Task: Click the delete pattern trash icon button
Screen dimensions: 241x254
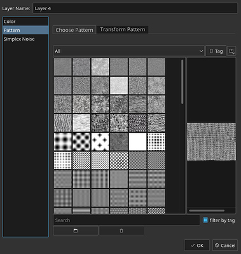Action: (121, 231)
